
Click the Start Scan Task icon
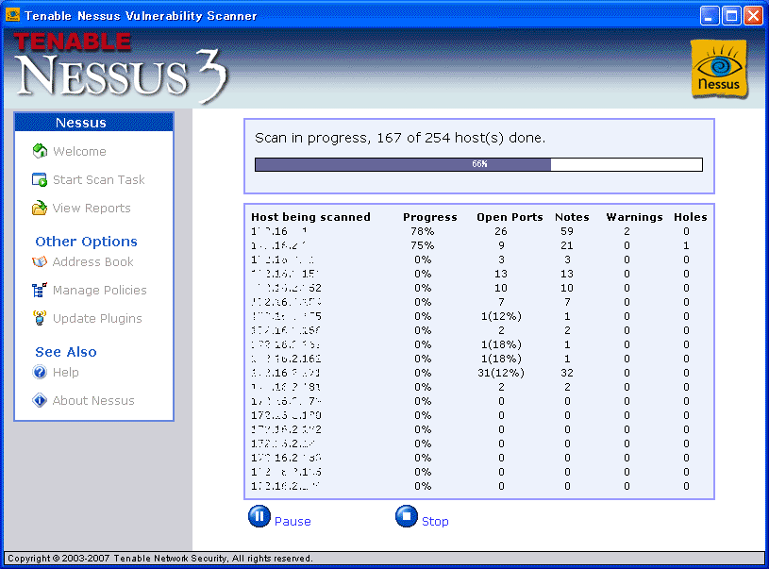pyautogui.click(x=40, y=179)
